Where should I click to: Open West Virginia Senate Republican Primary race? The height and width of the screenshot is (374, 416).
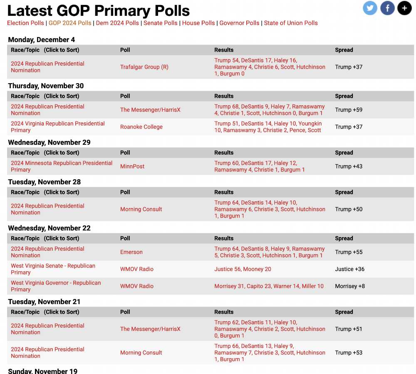tap(53, 269)
